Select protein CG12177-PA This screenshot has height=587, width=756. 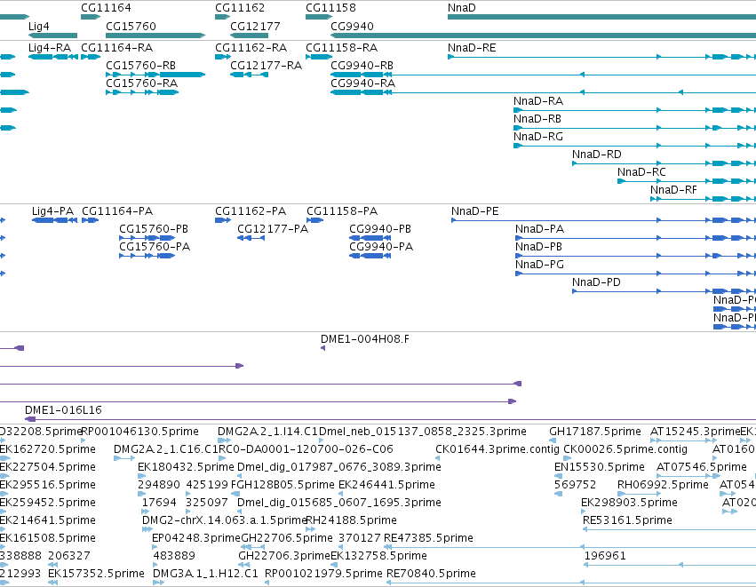coord(251,238)
